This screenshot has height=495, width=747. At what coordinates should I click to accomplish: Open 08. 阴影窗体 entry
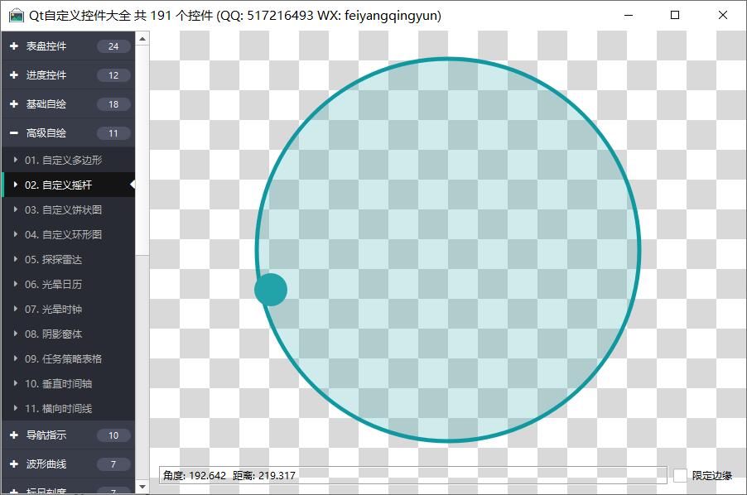point(53,334)
